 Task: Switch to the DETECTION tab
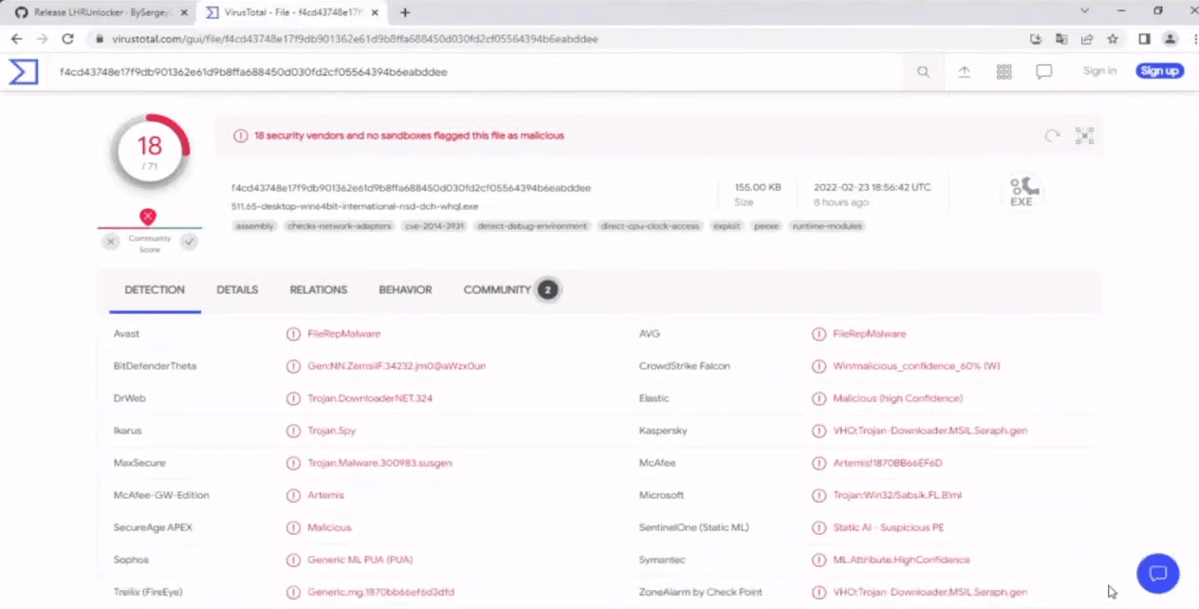point(155,290)
